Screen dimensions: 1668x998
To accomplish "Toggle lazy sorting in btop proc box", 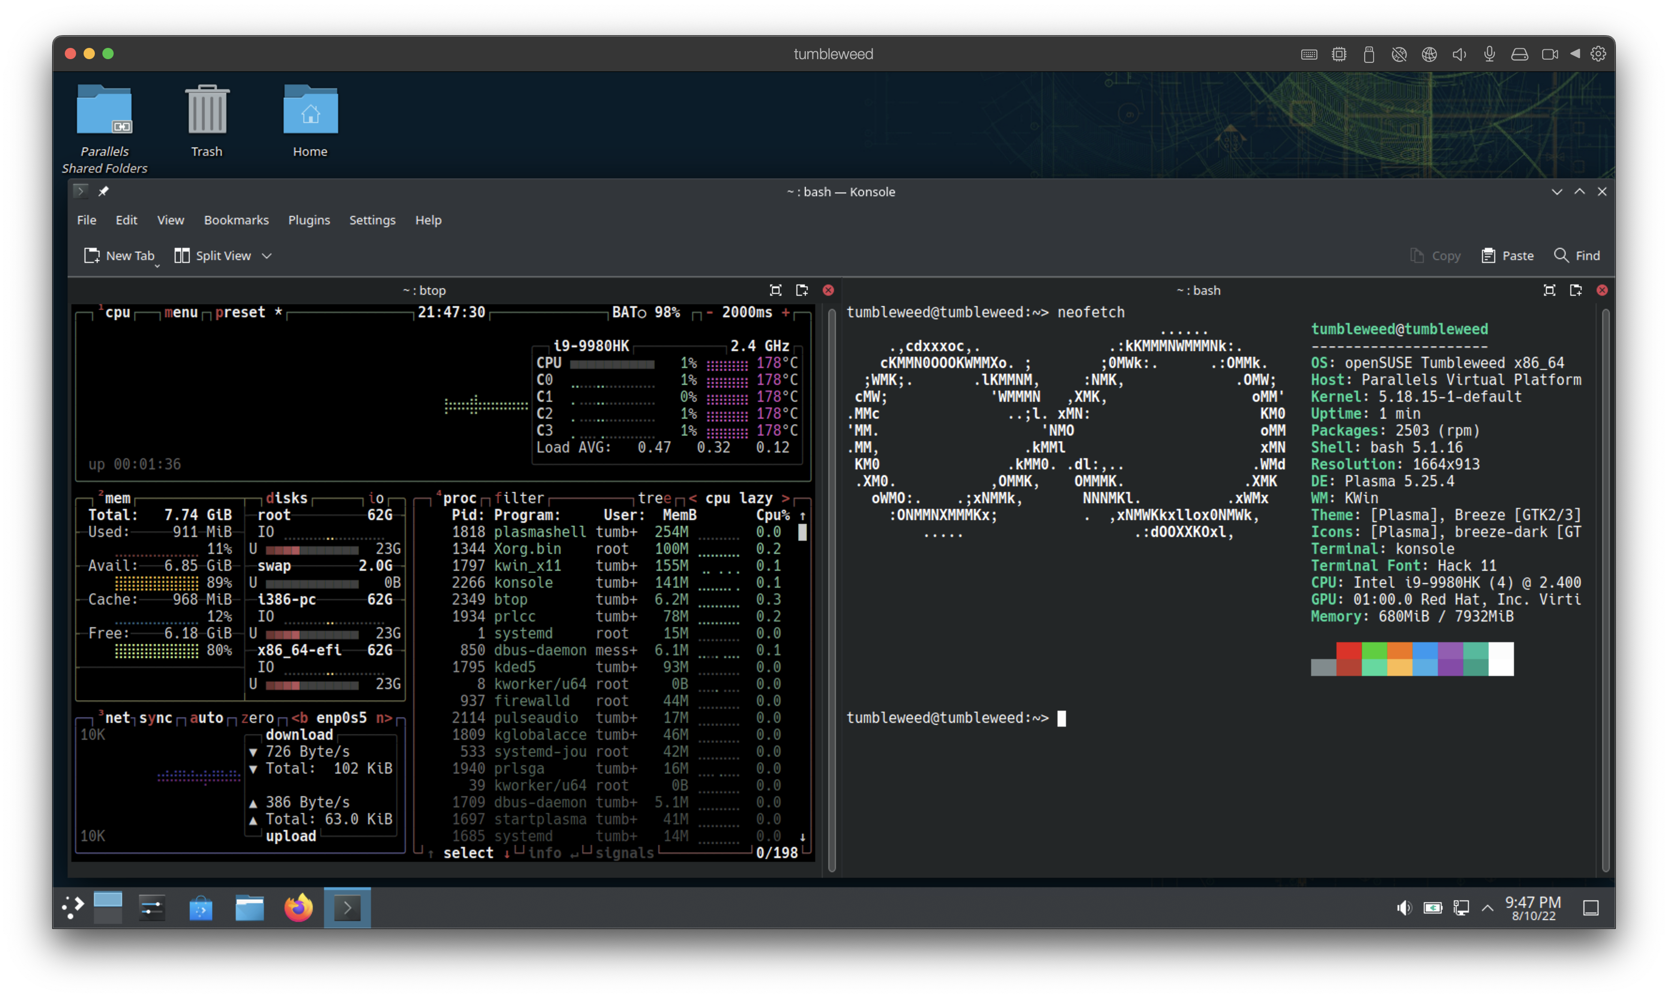I will point(755,498).
